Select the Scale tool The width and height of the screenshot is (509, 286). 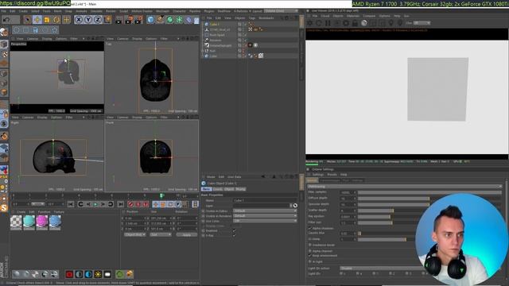pyautogui.click(x=47, y=20)
